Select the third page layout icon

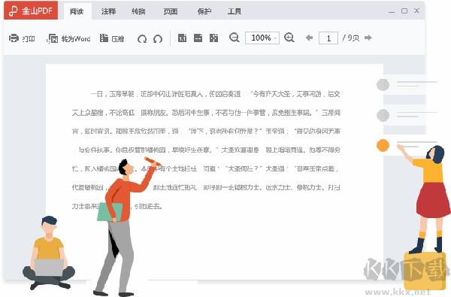[x=213, y=38]
